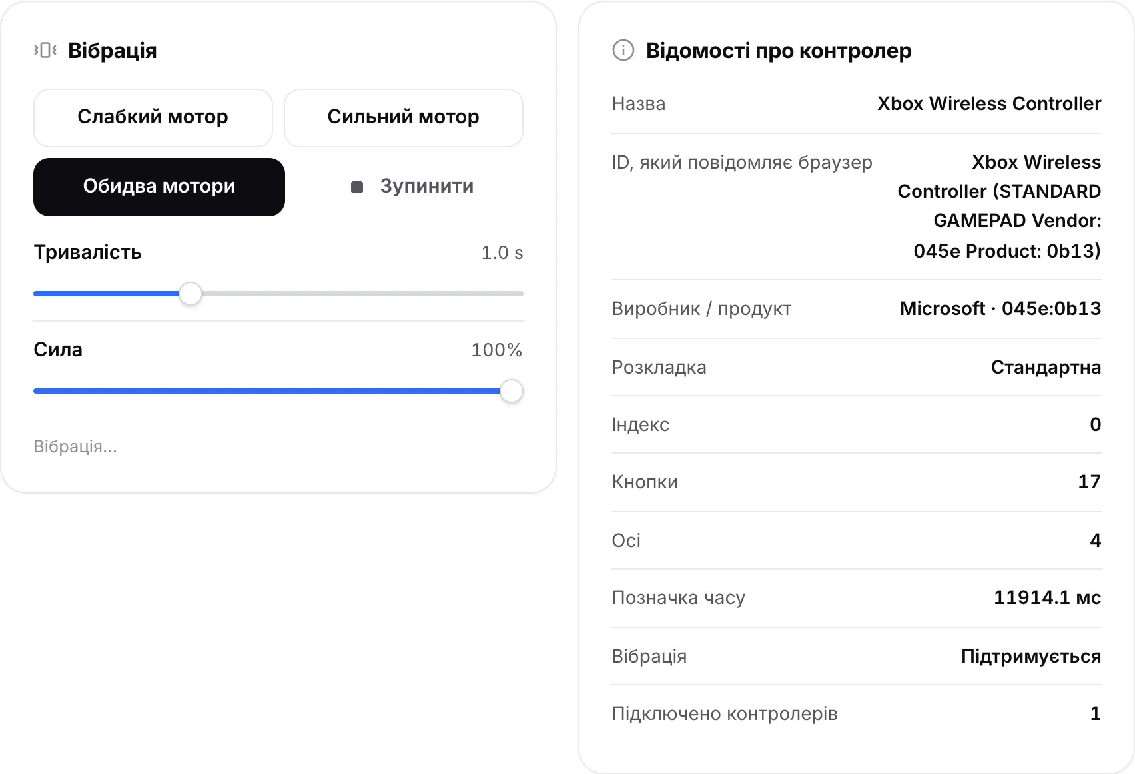Click the Сила slider handle
Screen dimensions: 1135x774
pyautogui.click(x=512, y=391)
